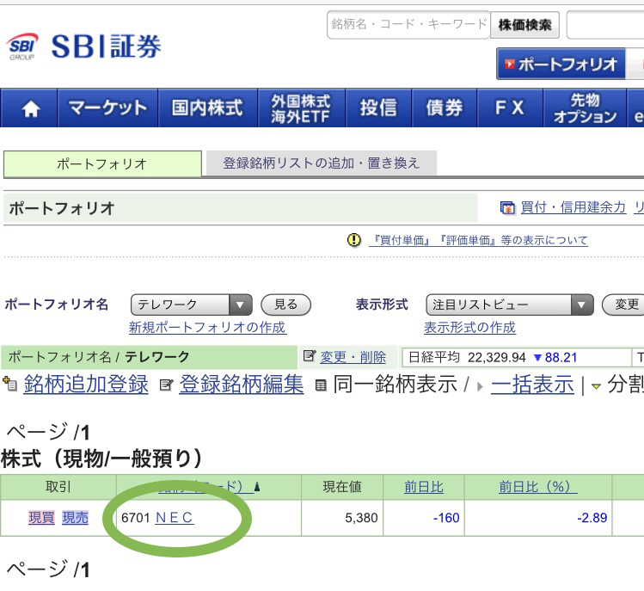Click the 同一銘柄表示 list icon

(x=321, y=385)
